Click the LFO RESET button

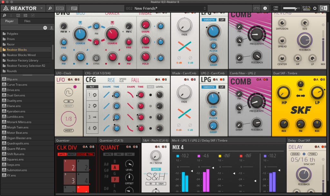(x=69, y=106)
